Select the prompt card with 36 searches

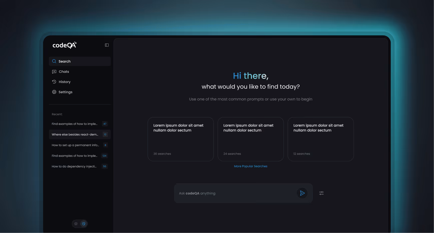pos(181,139)
